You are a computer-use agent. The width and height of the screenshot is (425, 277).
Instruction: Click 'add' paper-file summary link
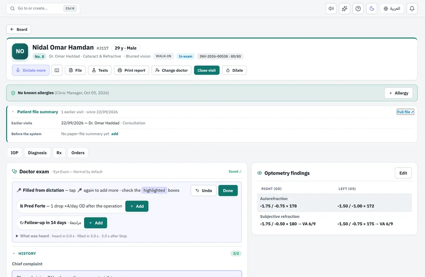pos(115,134)
